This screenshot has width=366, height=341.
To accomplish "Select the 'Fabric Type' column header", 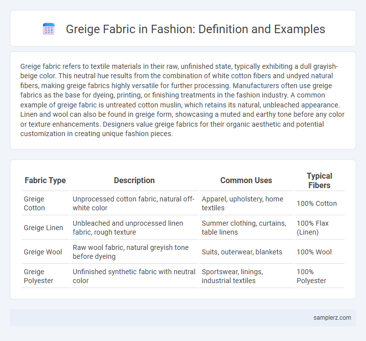I will coord(46,180).
